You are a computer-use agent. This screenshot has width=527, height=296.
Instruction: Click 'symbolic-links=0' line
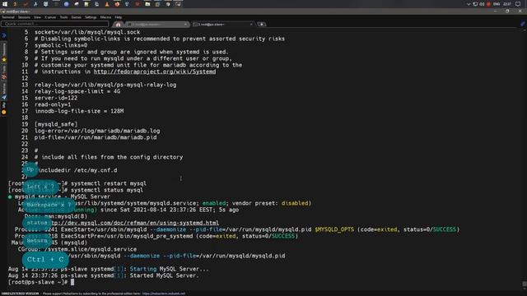(x=61, y=45)
